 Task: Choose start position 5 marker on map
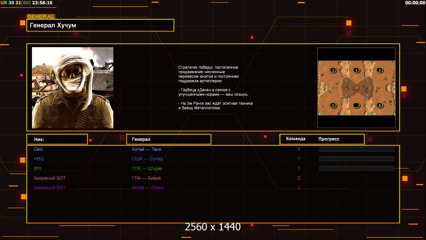point(333,106)
